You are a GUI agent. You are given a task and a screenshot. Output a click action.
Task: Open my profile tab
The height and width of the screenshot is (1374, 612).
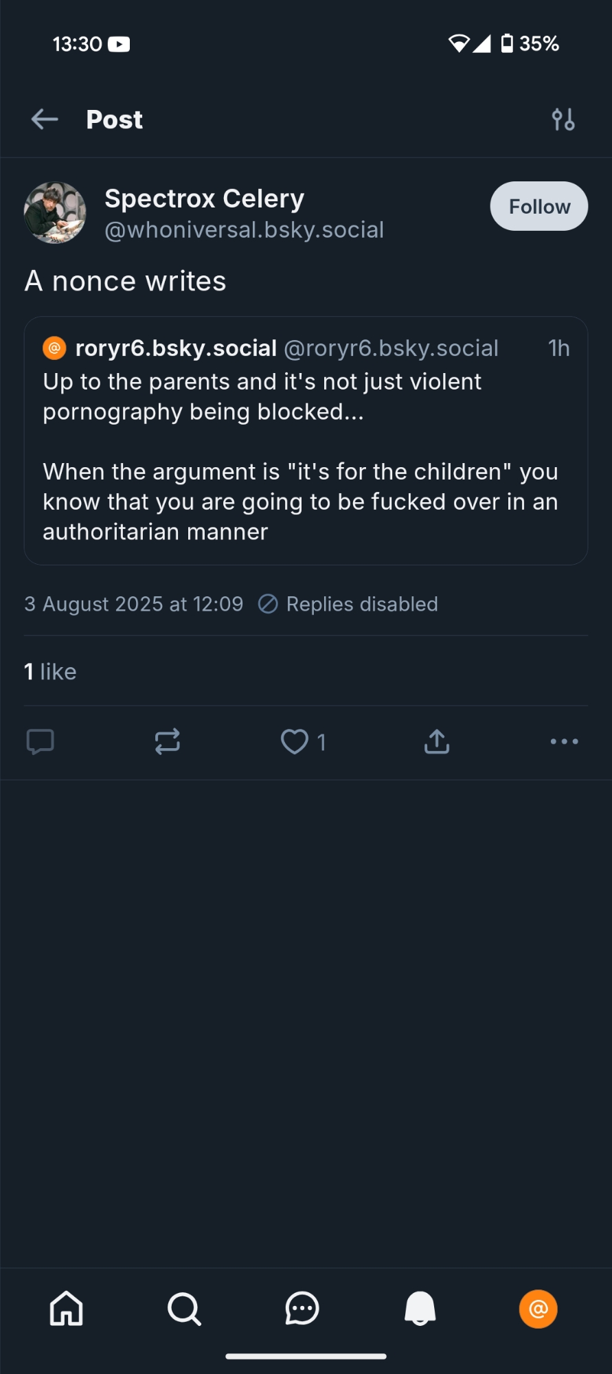pyautogui.click(x=538, y=1309)
